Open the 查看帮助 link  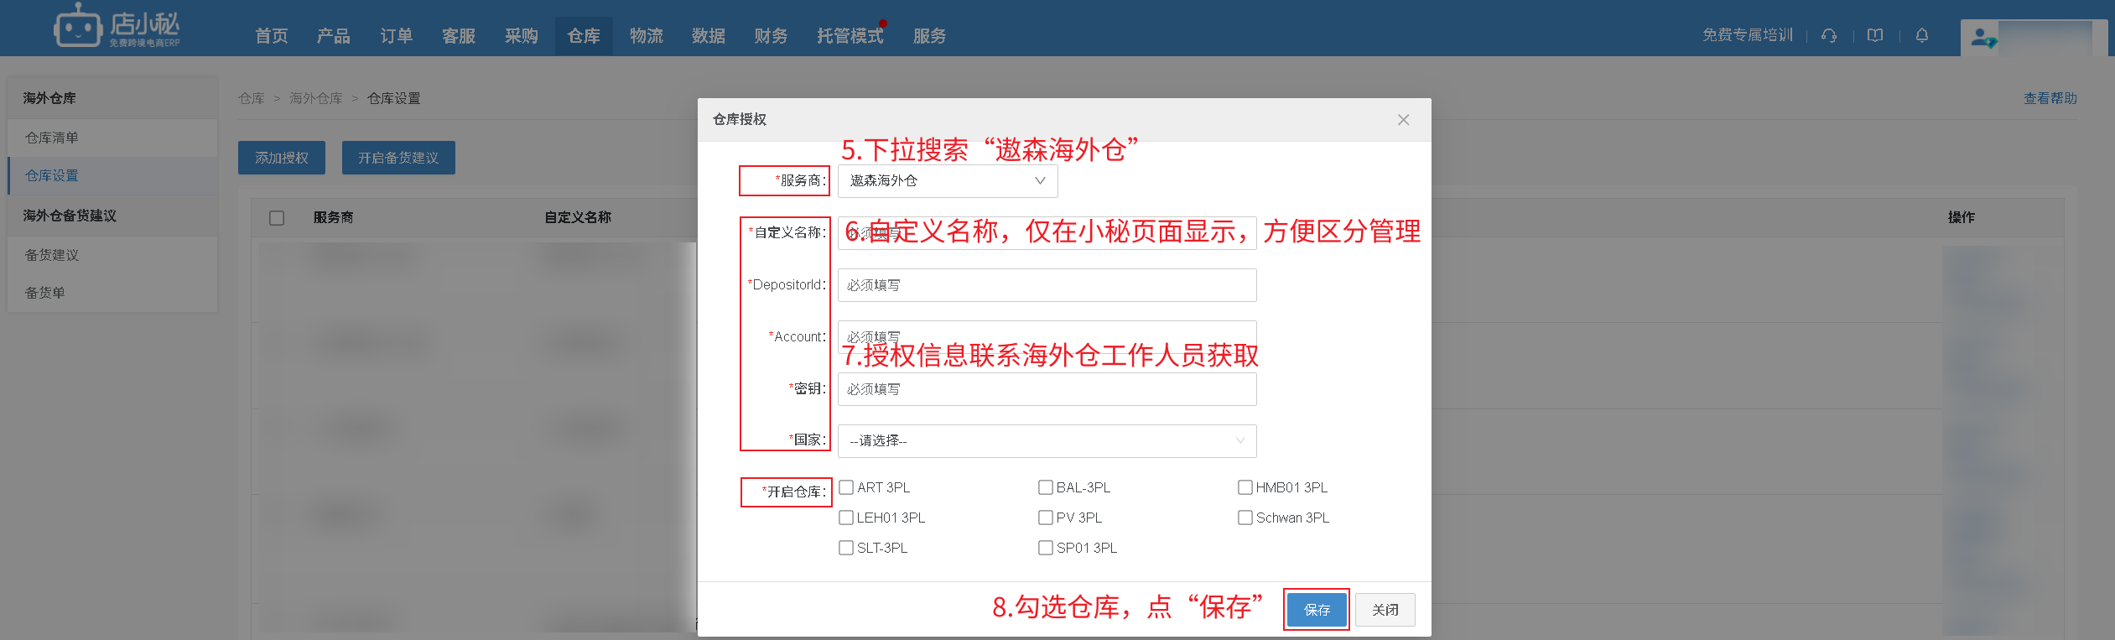[x=2050, y=98]
